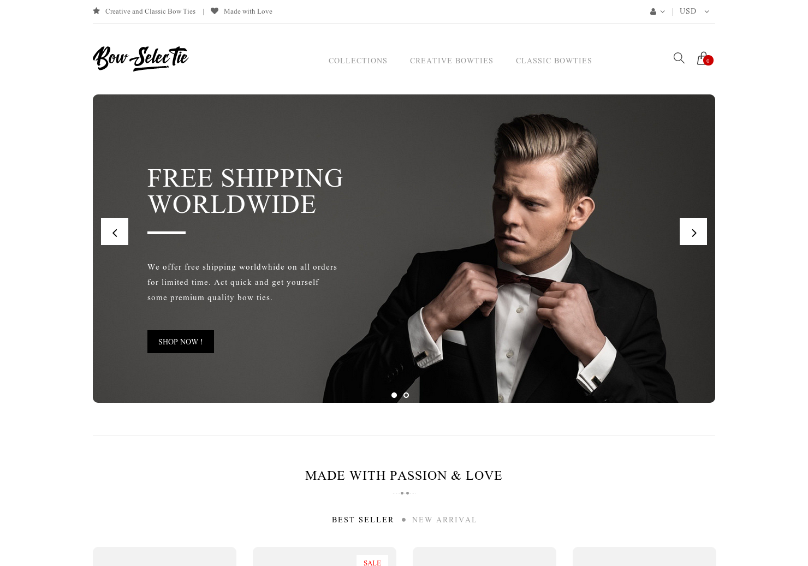The height and width of the screenshot is (566, 808).
Task: Expand the account dropdown chevron
Action: point(663,11)
